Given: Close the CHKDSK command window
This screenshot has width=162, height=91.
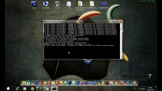Looking at the screenshot, I should 119,21.
